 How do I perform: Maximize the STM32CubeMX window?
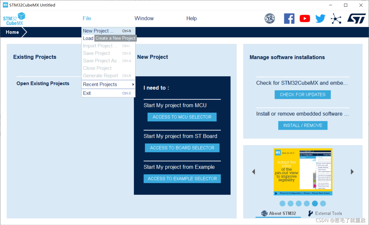point(346,5)
